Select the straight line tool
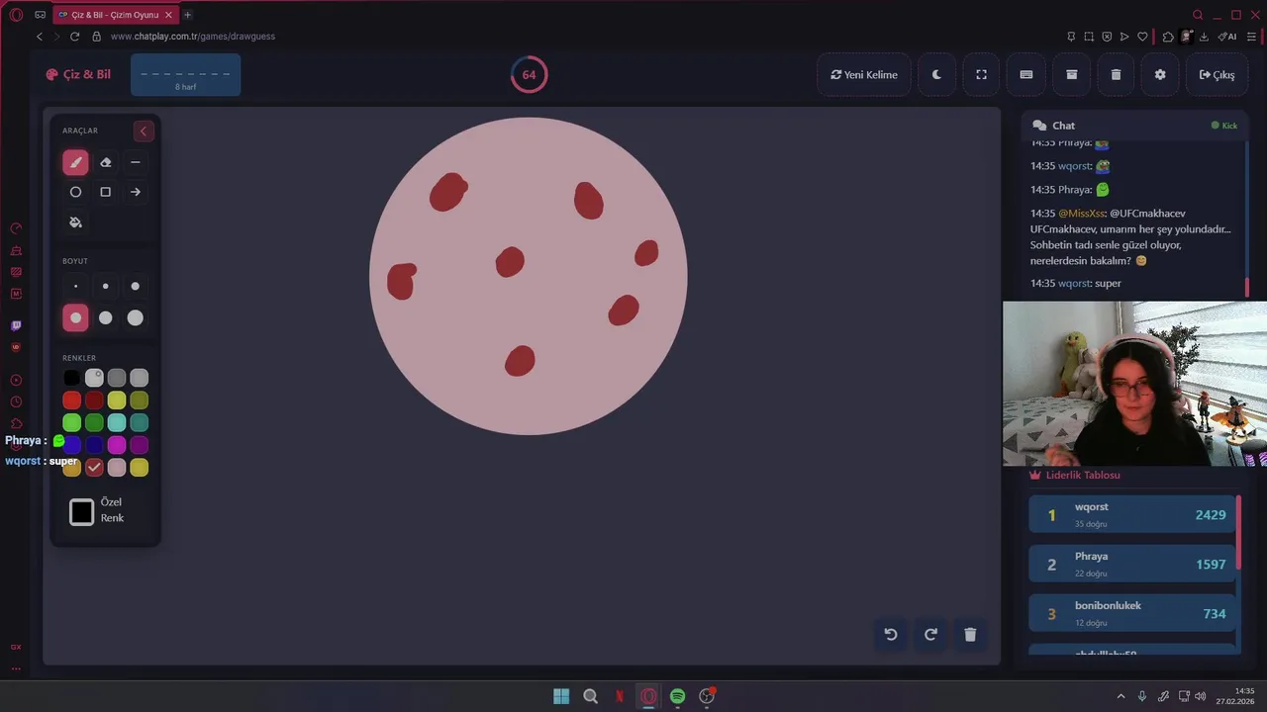The image size is (1267, 712). pyautogui.click(x=136, y=162)
